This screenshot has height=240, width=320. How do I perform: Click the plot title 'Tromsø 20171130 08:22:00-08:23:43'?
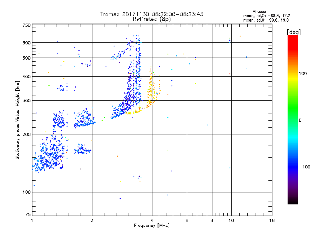click(152, 14)
